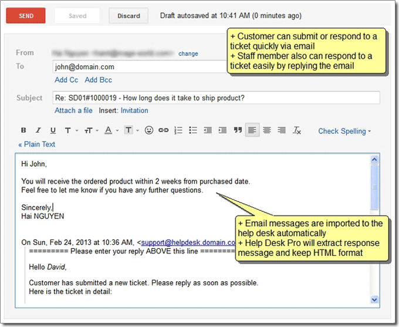
Task: Open font family dropdown arrow
Action: tap(77, 131)
